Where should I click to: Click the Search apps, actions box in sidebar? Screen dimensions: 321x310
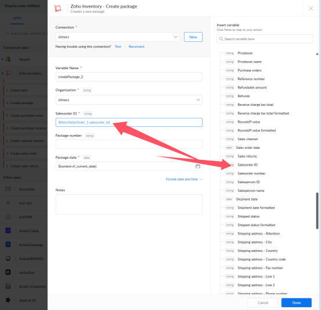(26, 33)
